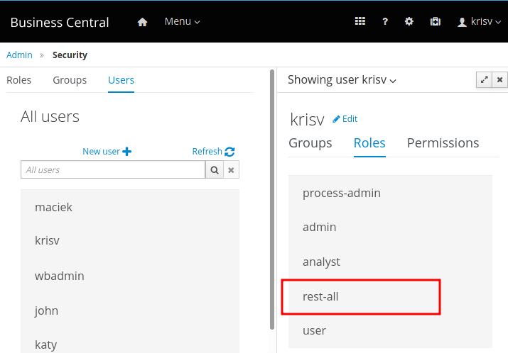Click the plus icon next to New user
508x353 pixels.
[126, 151]
